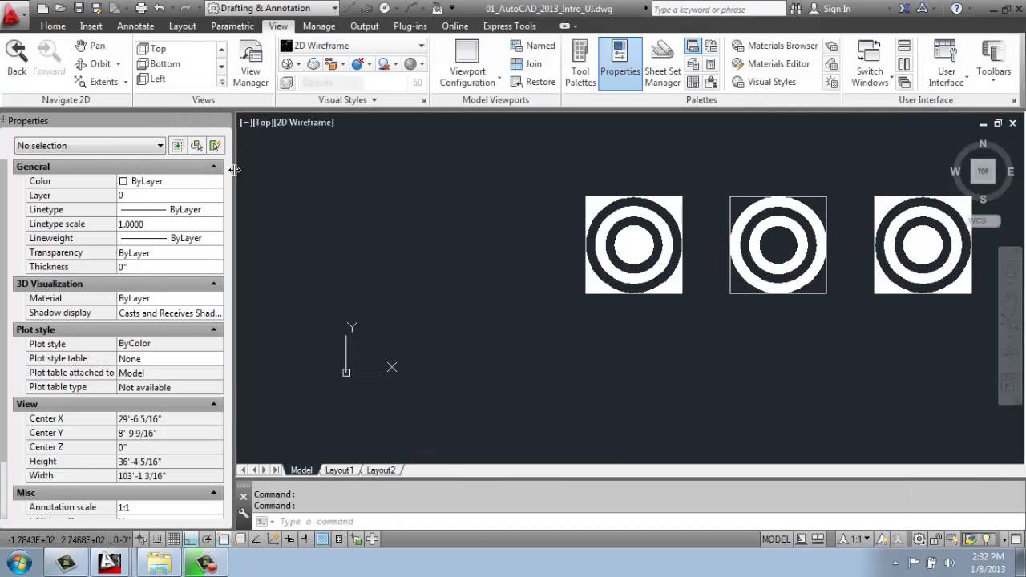1026x577 pixels.
Task: Open Visual Styles palette in Palettes panel
Action: (x=764, y=82)
